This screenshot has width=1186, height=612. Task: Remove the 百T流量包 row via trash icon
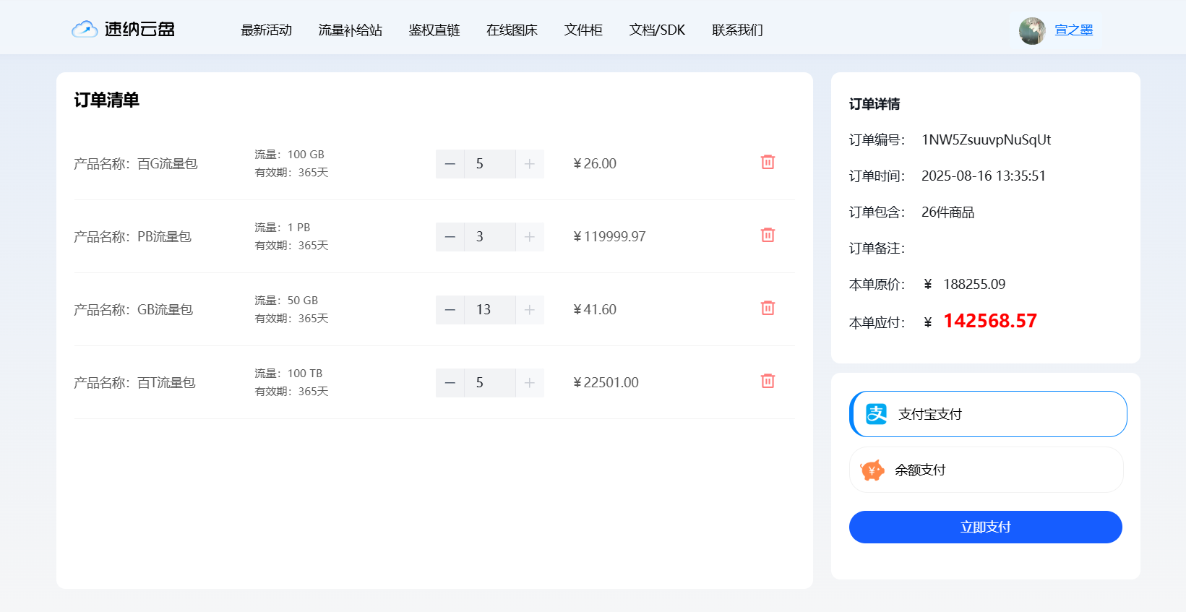pos(768,381)
